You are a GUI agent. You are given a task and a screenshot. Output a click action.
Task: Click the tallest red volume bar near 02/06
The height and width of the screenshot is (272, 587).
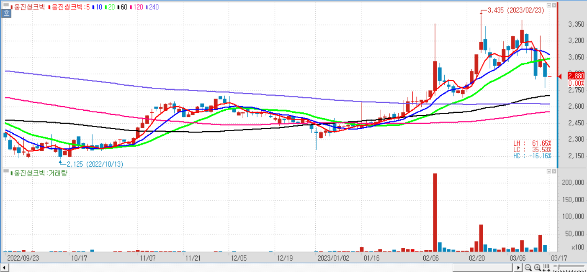tap(435, 213)
